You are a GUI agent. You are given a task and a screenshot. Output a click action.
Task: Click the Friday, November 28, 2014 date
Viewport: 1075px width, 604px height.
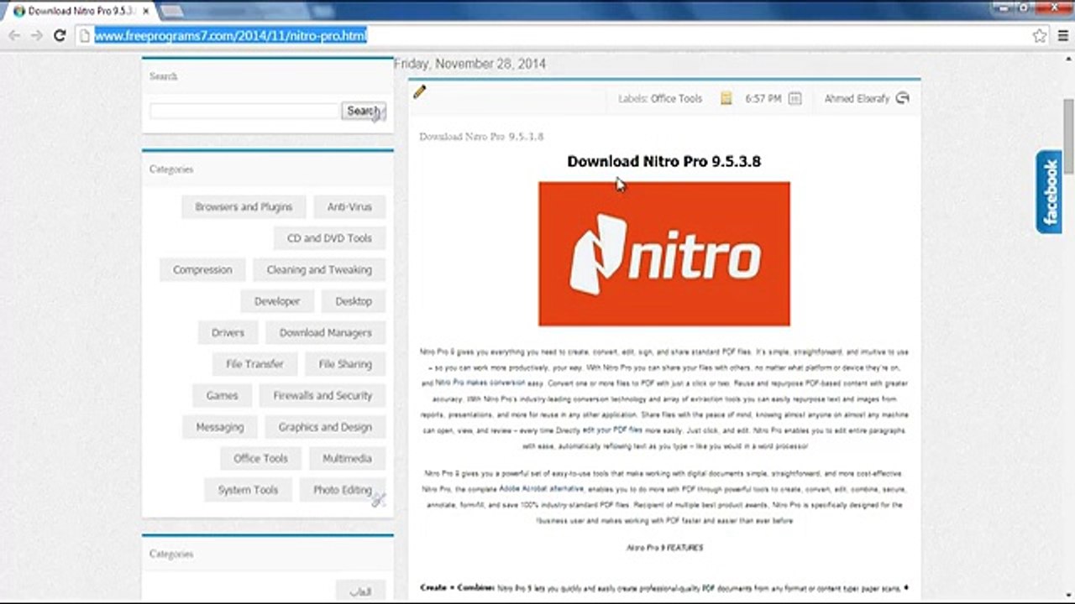[x=470, y=64]
